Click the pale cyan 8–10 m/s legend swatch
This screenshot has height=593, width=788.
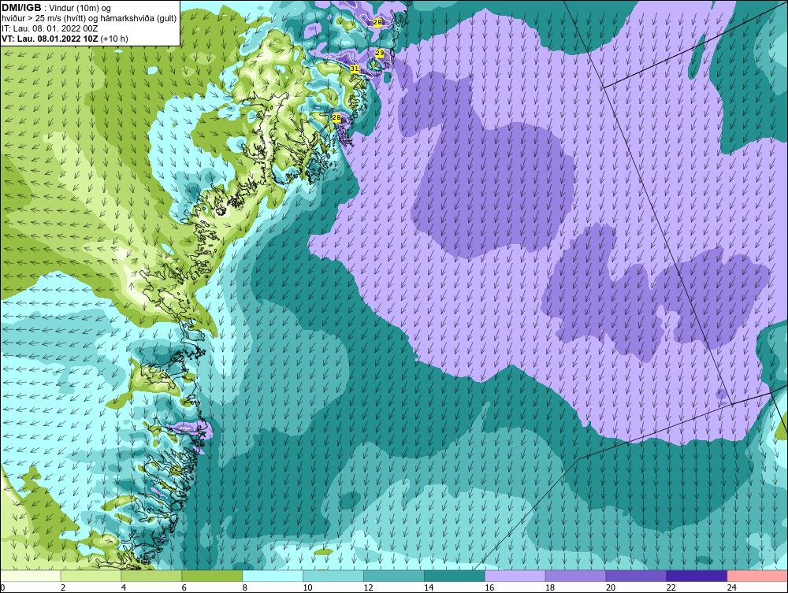click(x=273, y=576)
